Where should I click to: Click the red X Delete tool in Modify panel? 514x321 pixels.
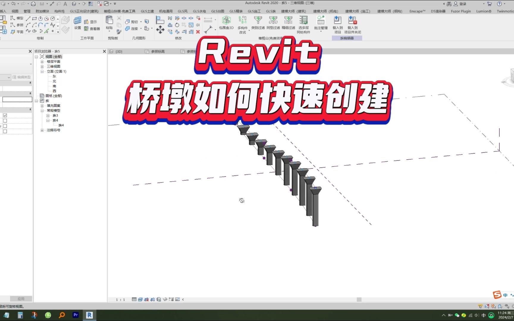click(x=198, y=32)
